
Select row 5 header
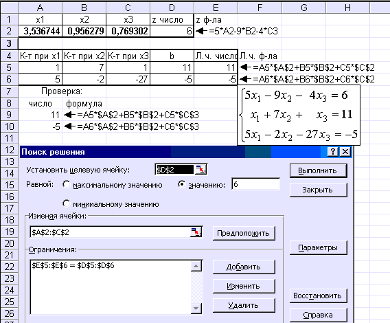9,67
